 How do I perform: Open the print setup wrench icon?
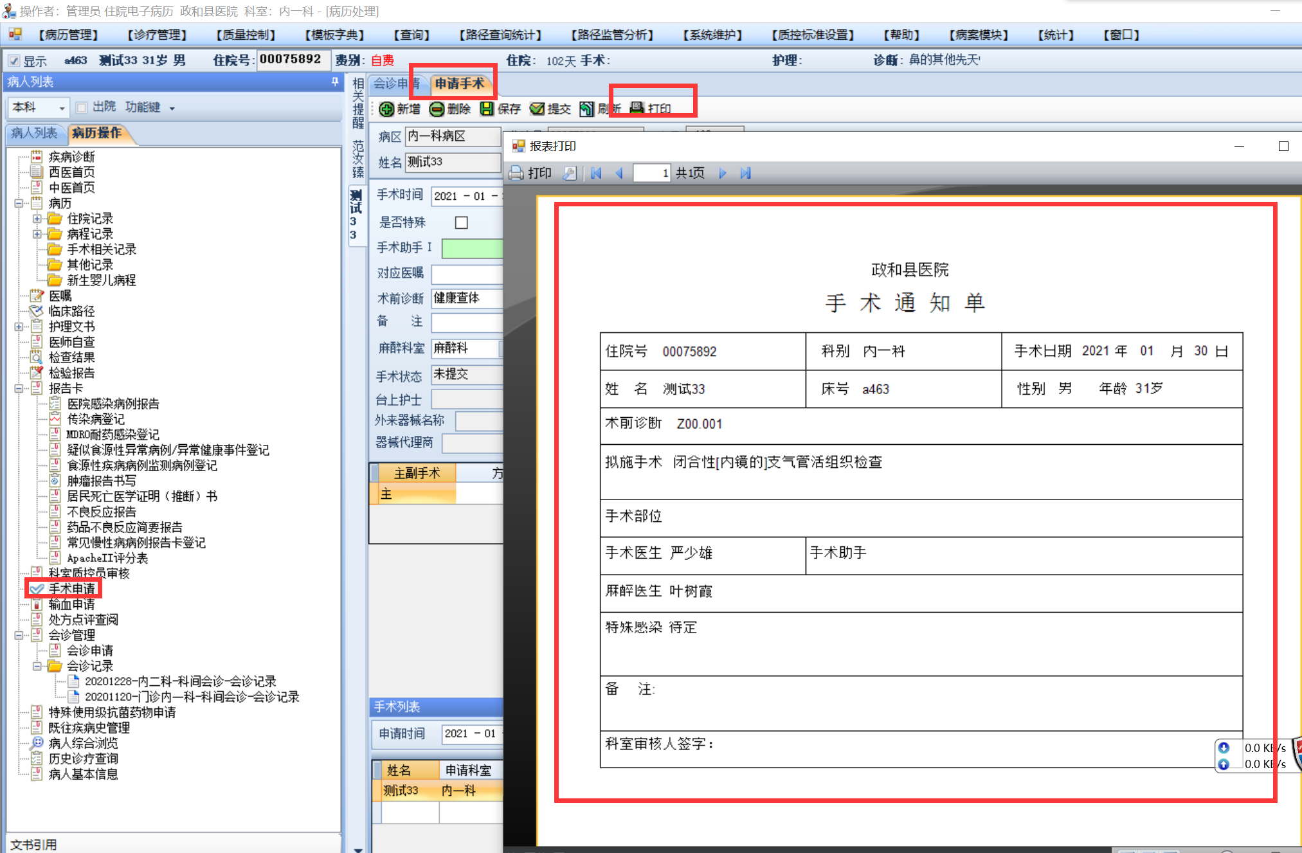pyautogui.click(x=569, y=173)
